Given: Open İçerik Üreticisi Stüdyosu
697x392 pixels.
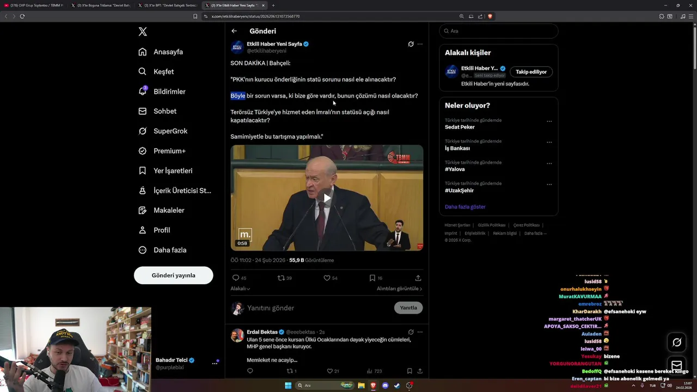Looking at the screenshot, I should (175, 191).
